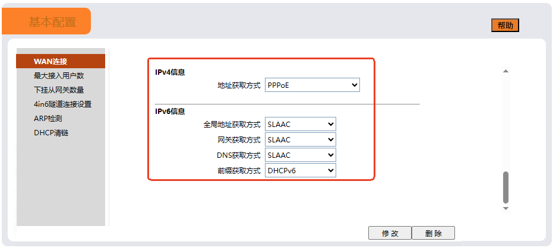Click the IPv6信息 section heading
The image size is (556, 248).
pyautogui.click(x=170, y=111)
